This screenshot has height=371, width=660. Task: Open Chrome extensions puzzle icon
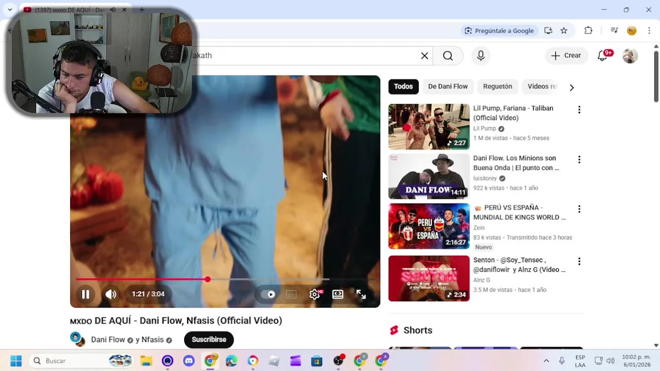pyautogui.click(x=588, y=30)
